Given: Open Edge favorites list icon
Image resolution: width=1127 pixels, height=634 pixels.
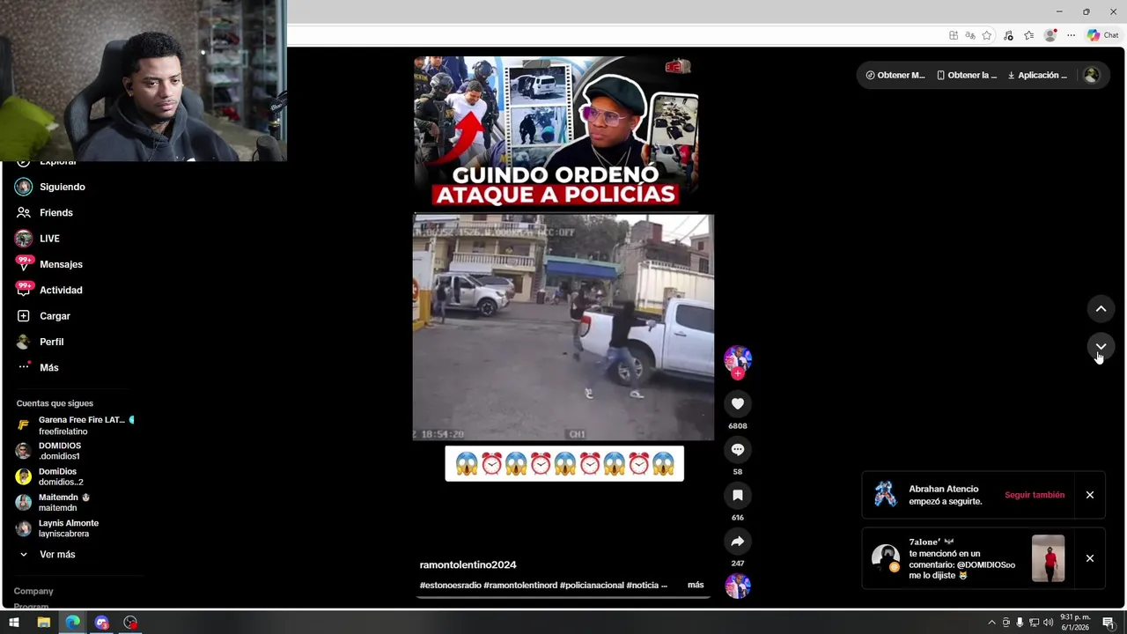Looking at the screenshot, I should 1028,35.
